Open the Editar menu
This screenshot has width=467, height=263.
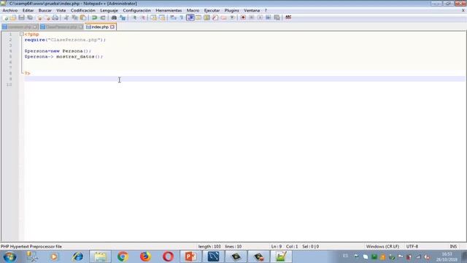pyautogui.click(x=28, y=10)
